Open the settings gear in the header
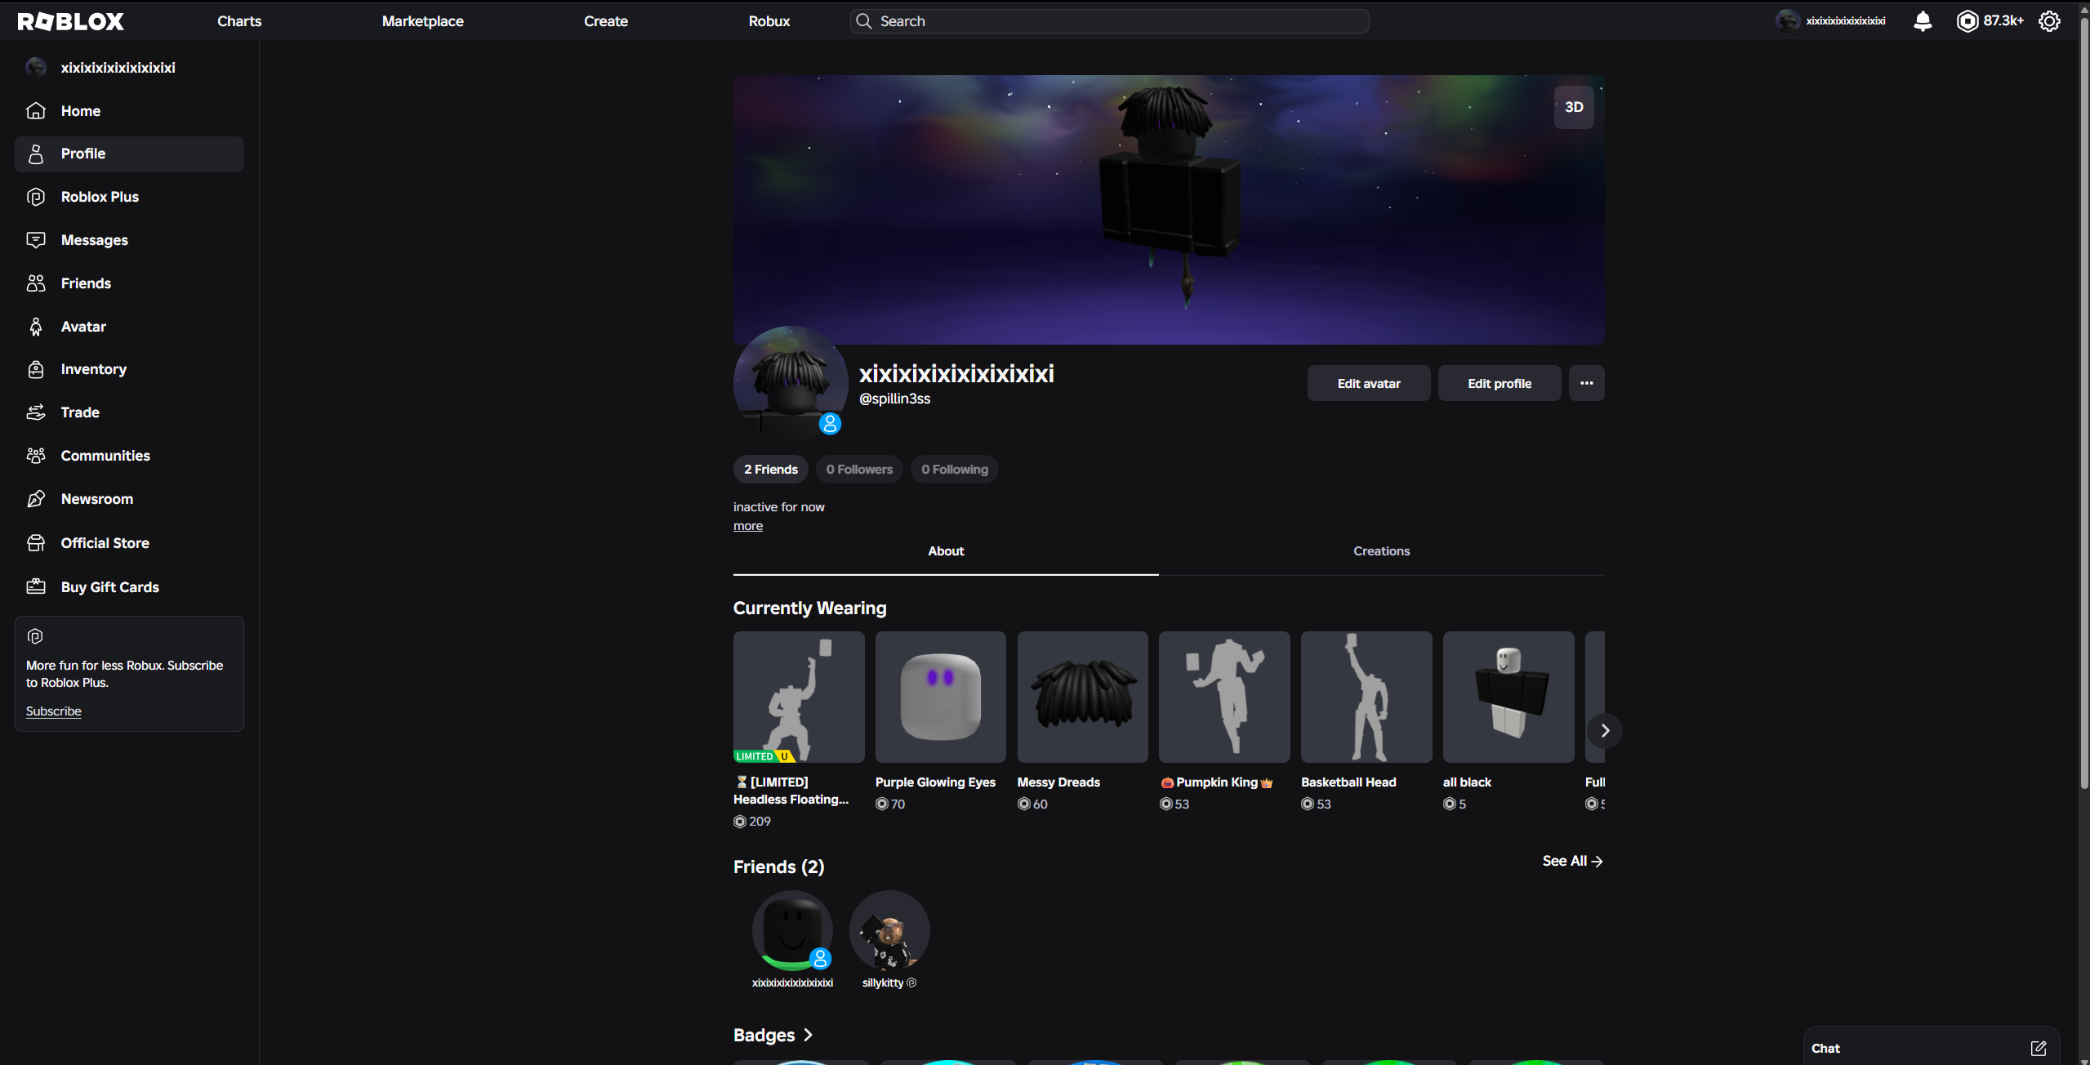2090x1065 pixels. click(2049, 21)
